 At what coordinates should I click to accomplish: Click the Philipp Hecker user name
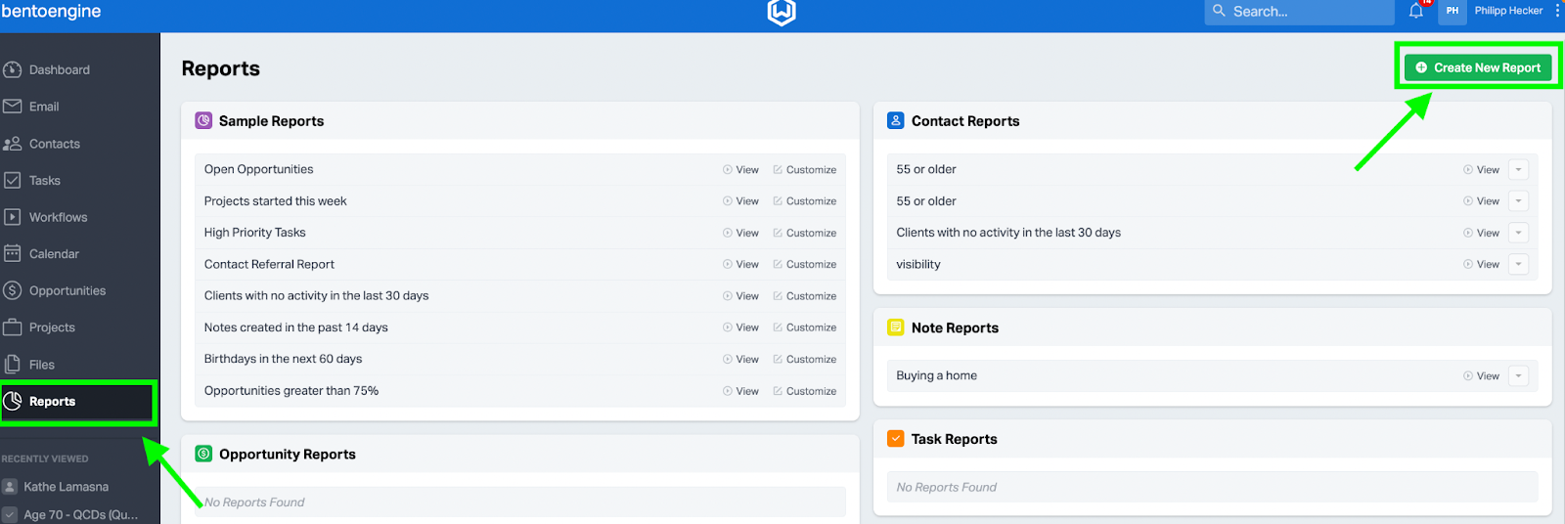click(x=1508, y=11)
